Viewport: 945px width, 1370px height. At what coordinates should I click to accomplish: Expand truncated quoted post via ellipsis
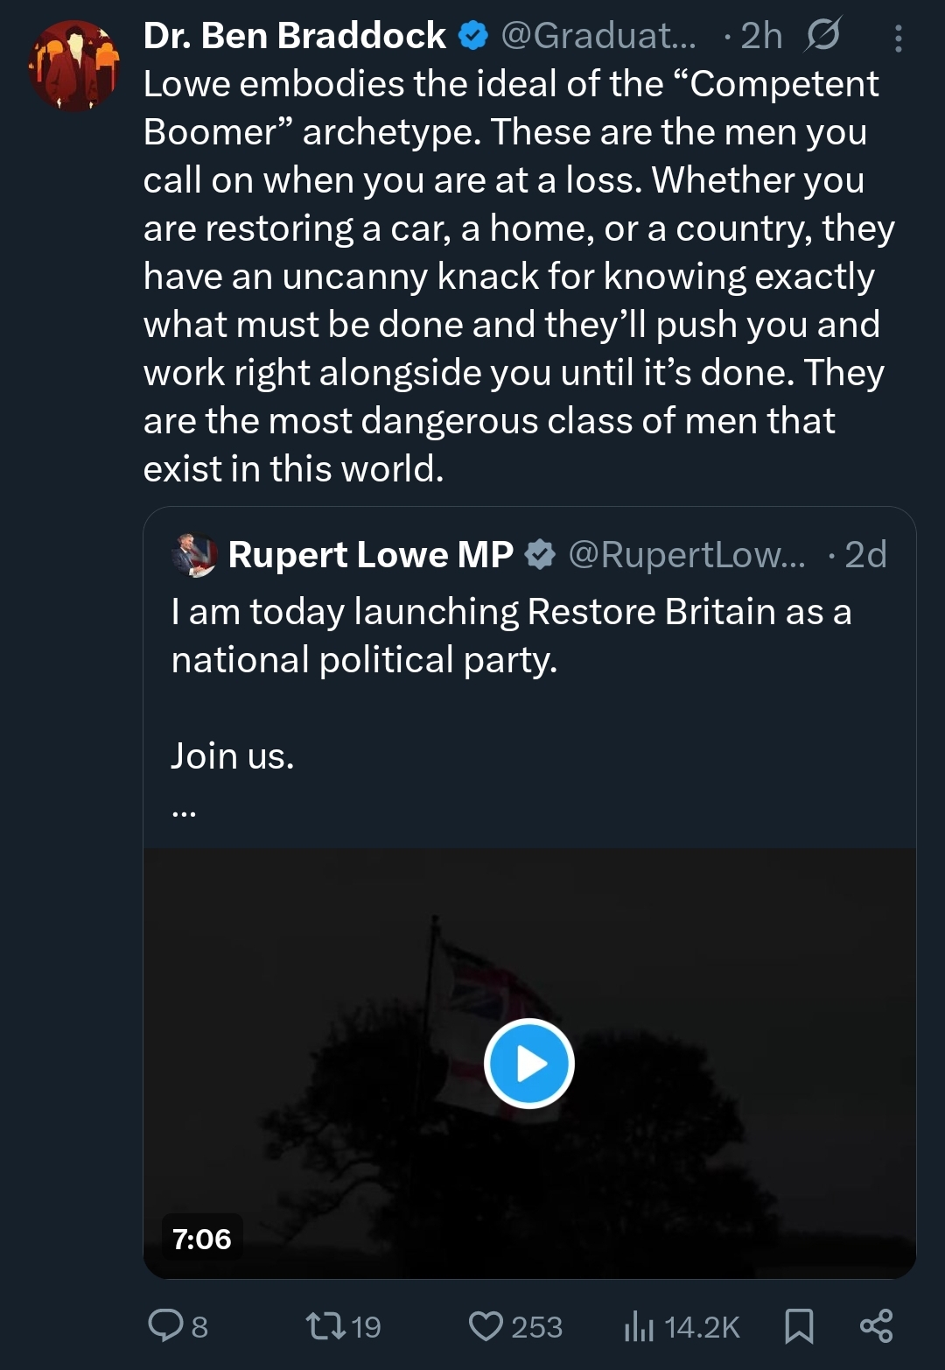point(184,811)
